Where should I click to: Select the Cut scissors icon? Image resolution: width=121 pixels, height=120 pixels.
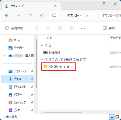tap(36, 28)
